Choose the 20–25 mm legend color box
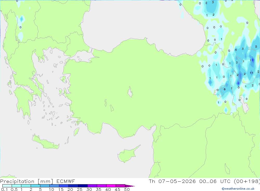 tap(73, 186)
